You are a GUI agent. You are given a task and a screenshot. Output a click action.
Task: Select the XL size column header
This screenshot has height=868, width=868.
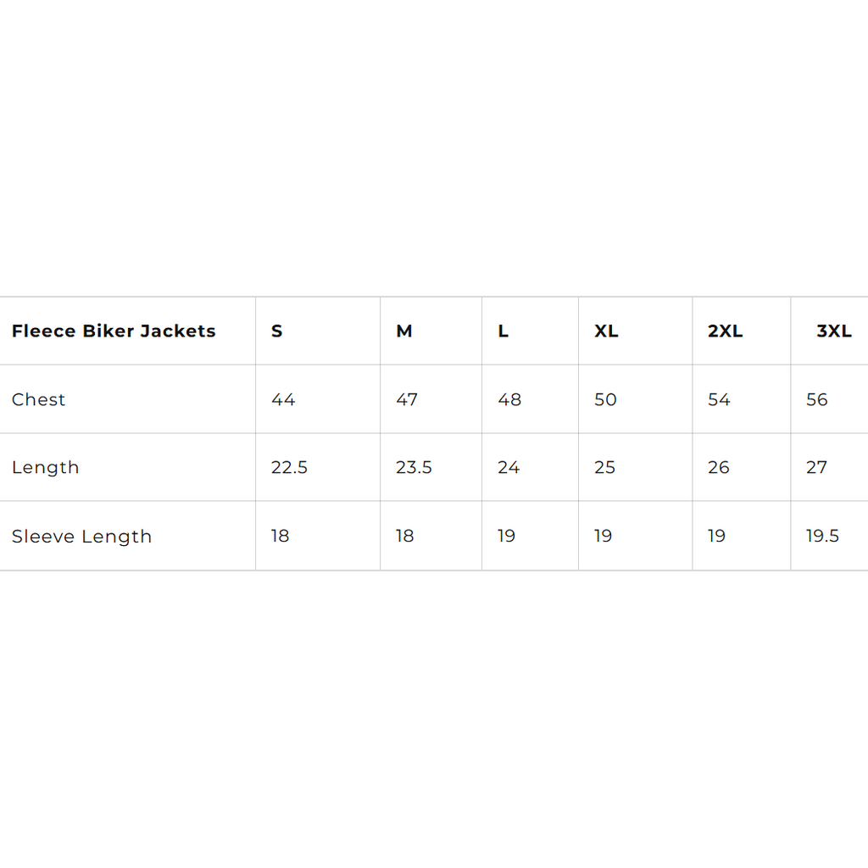[x=606, y=331]
